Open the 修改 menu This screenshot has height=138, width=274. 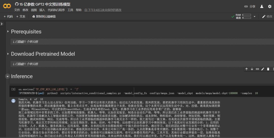click(25, 10)
